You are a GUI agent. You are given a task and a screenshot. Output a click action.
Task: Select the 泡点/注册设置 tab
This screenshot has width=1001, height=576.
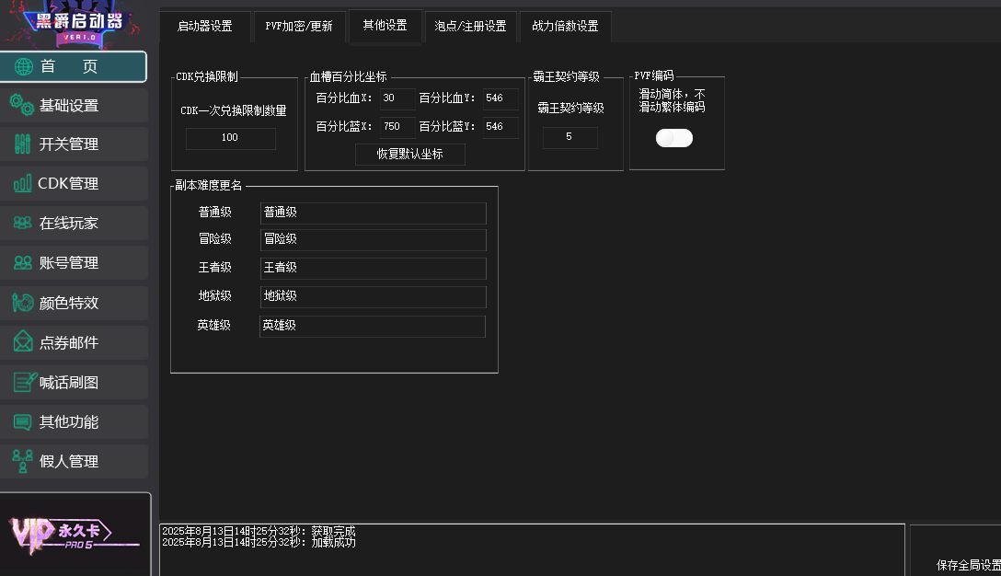coord(470,27)
